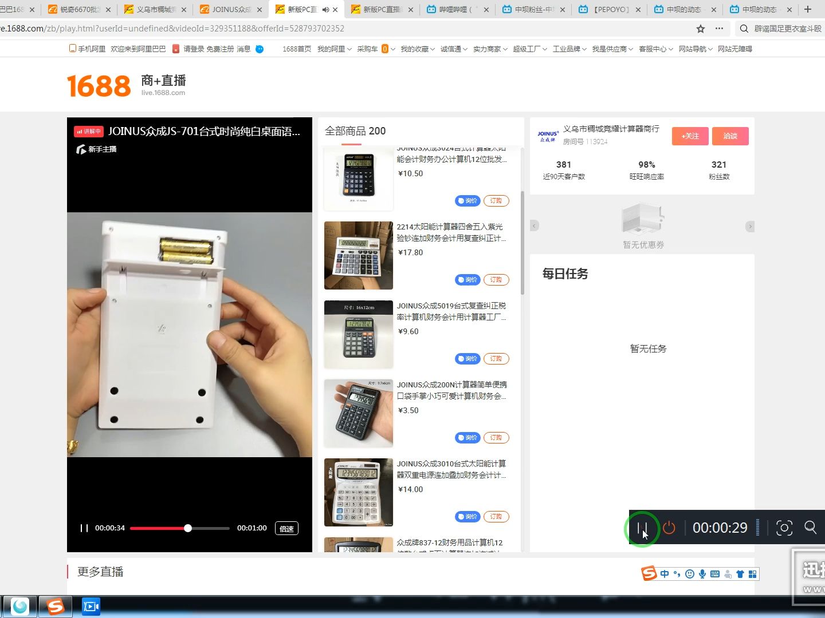
Task: Click the 洽谈 chat button
Action: [x=730, y=136]
